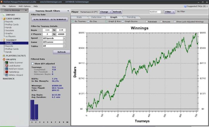The width and height of the screenshot is (209, 127).
Task: Open the SitNGo Wizard app icon
Action: [x=7, y=75]
